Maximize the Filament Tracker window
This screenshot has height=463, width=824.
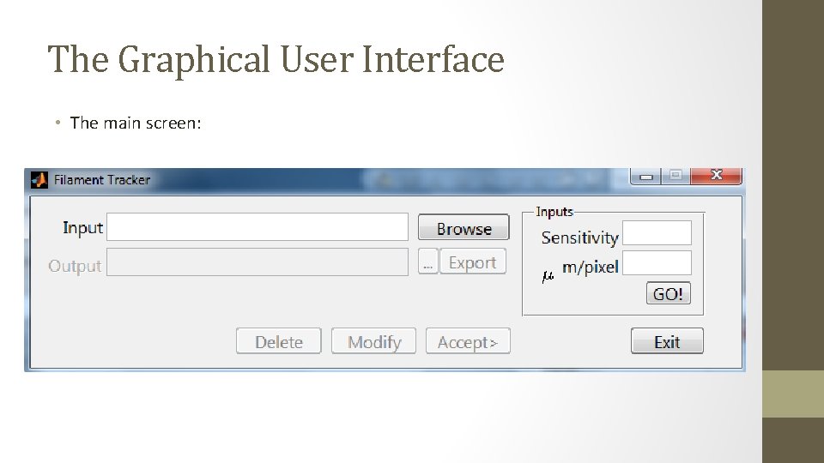pyautogui.click(x=676, y=176)
